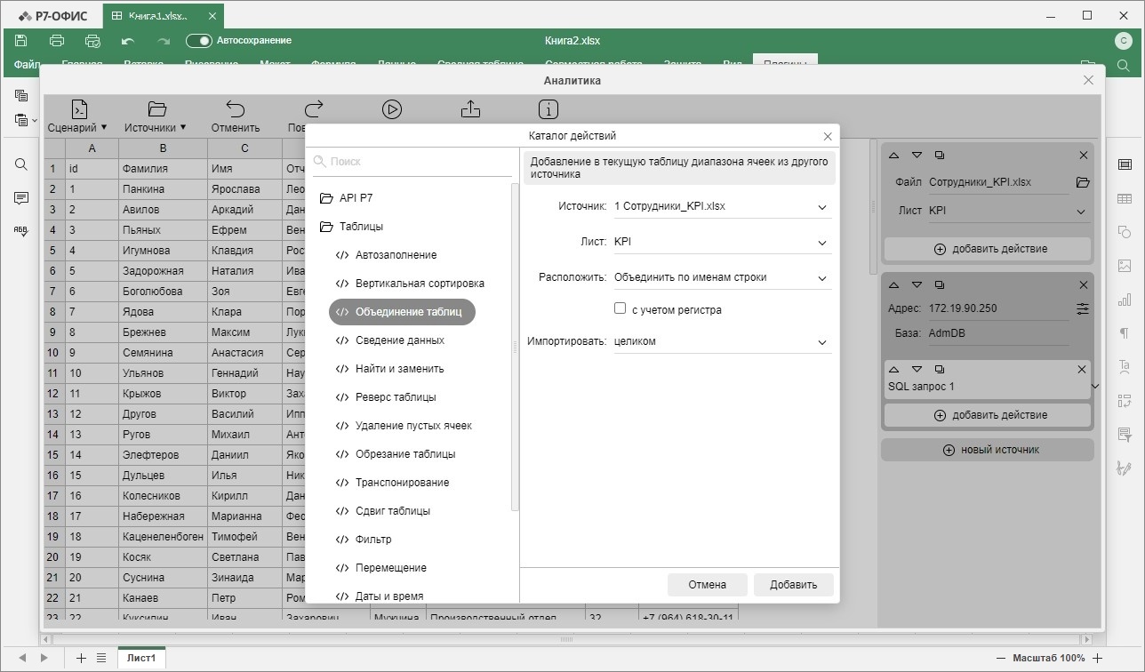This screenshot has height=672, width=1145.
Task: Open paragraph settings in right sidebar
Action: pos(1125,333)
